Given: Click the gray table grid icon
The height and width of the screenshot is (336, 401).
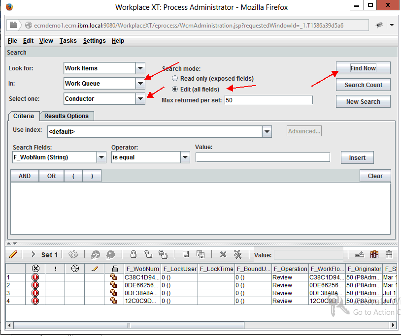Looking at the screenshot, I should pos(389,254).
